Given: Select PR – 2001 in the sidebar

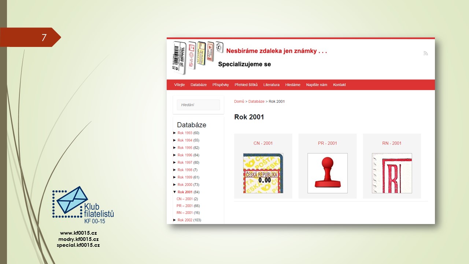Looking at the screenshot, I should click(x=184, y=206).
